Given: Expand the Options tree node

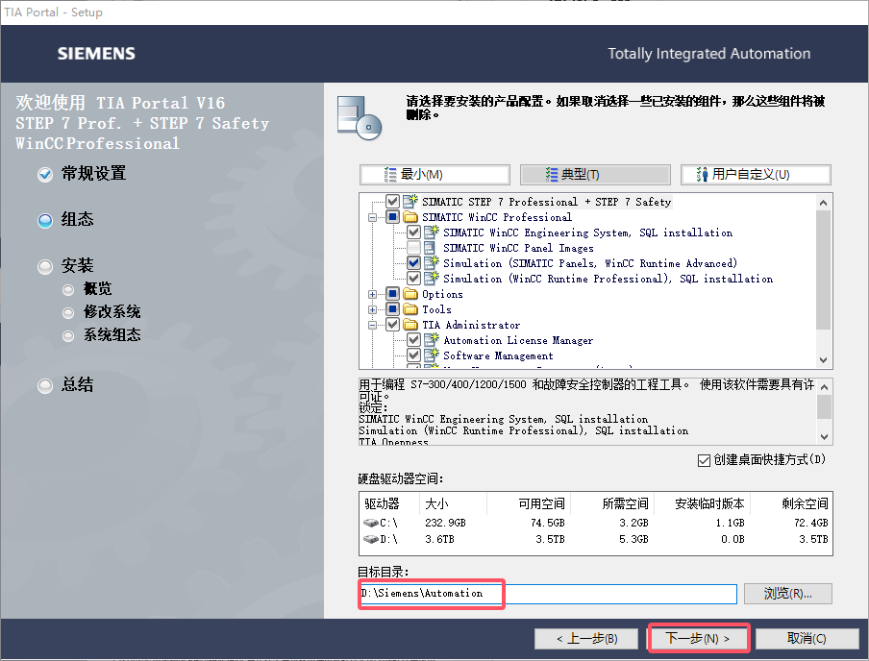Looking at the screenshot, I should [372, 294].
